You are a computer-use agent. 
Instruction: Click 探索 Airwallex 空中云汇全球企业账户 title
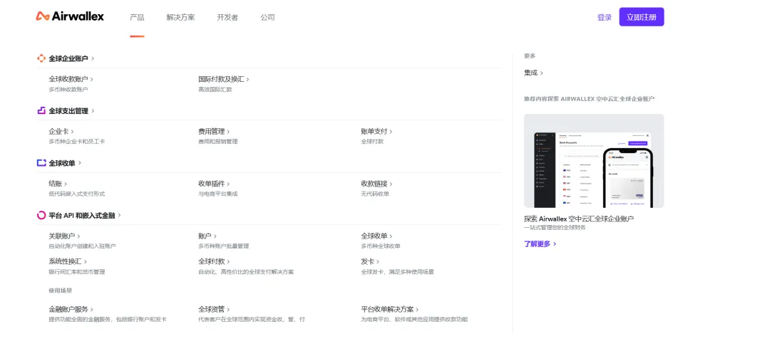pos(578,219)
